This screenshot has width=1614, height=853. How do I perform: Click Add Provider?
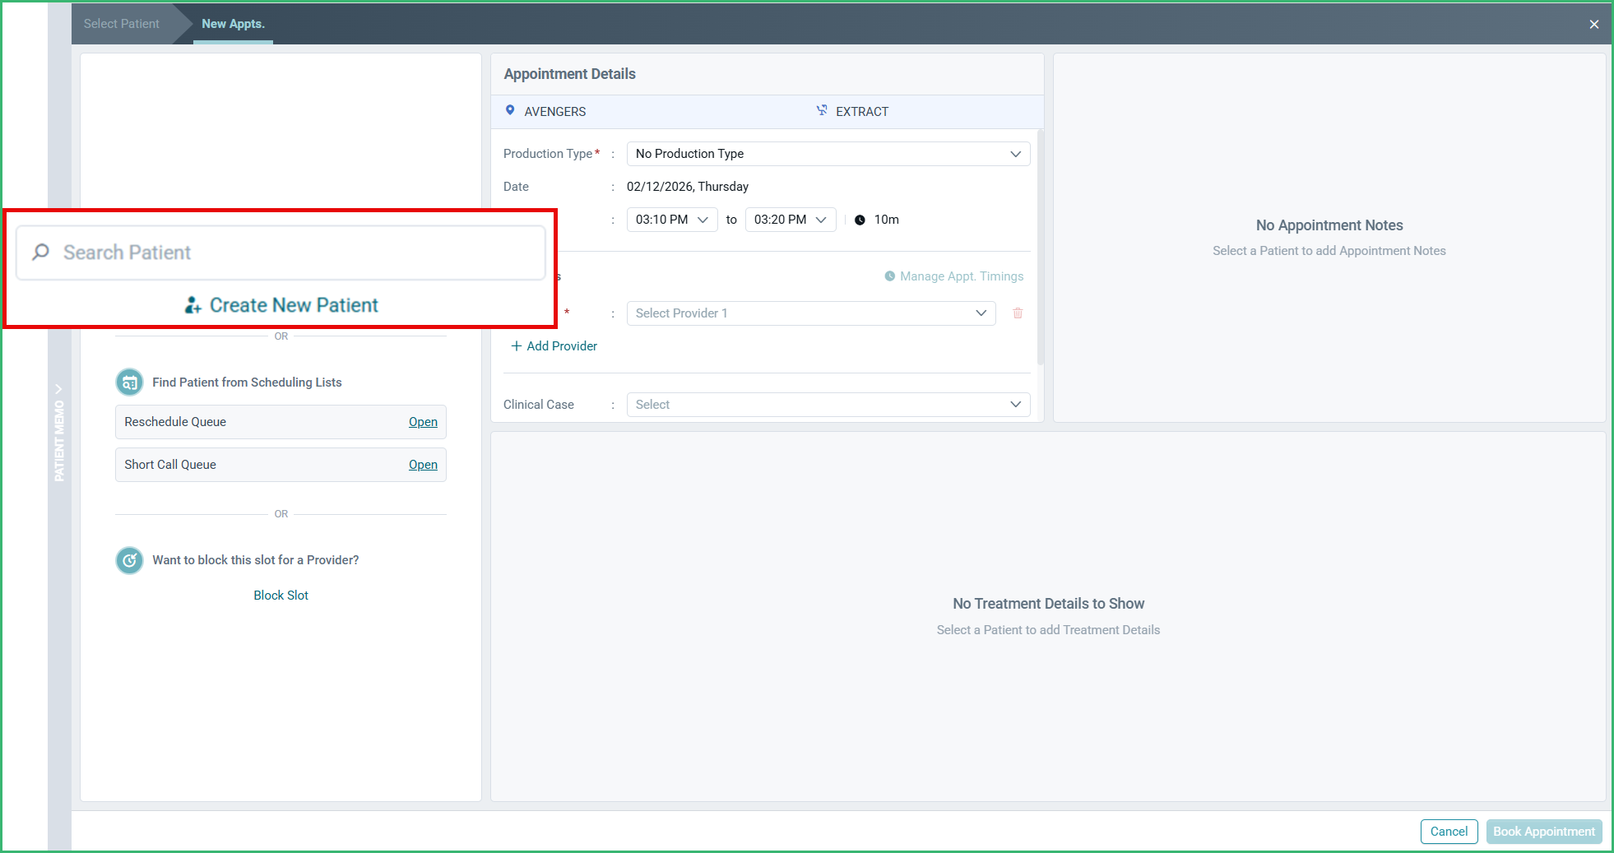tap(554, 346)
